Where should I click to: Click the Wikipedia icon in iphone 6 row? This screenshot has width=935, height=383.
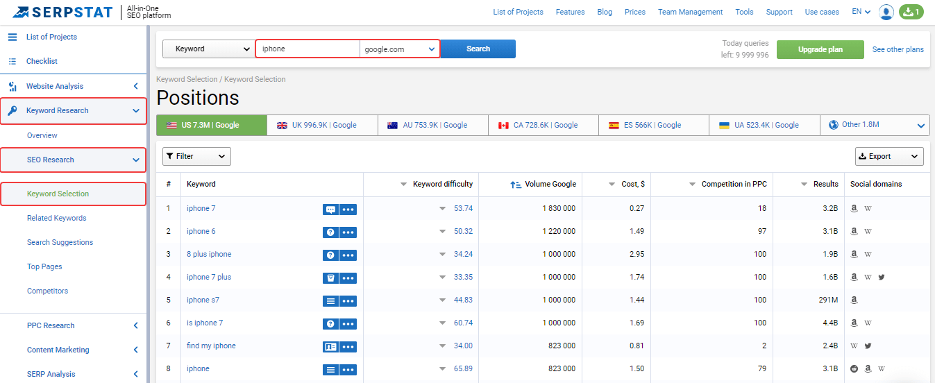click(868, 231)
